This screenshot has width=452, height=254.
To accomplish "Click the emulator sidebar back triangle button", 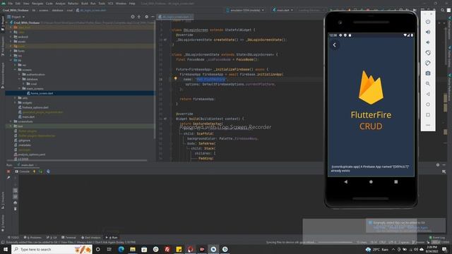I will 428,94.
